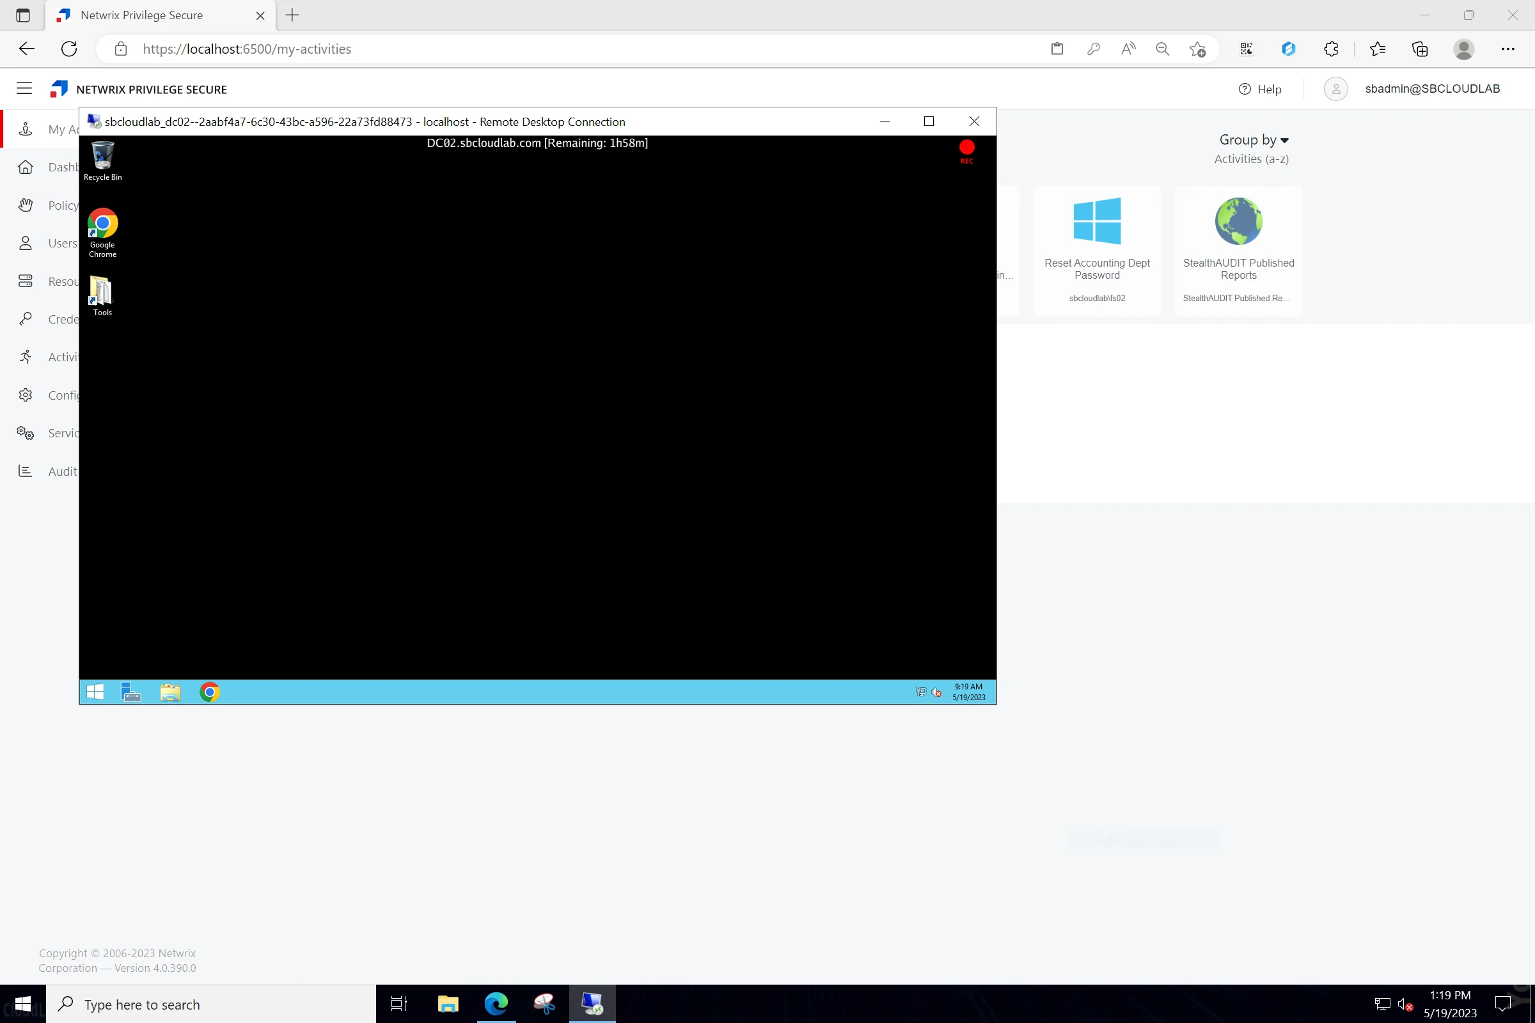
Task: Open the Audit chart icon in sidebar
Action: pos(26,471)
